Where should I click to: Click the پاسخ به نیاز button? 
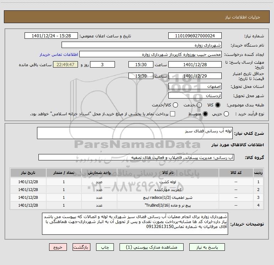tap(207, 247)
